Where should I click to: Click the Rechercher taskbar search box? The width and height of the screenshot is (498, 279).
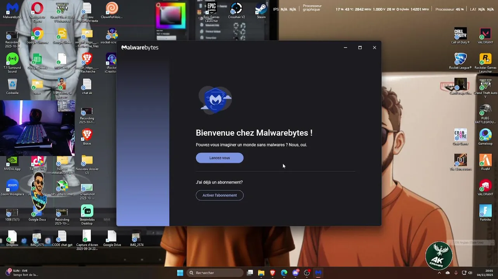(x=215, y=273)
